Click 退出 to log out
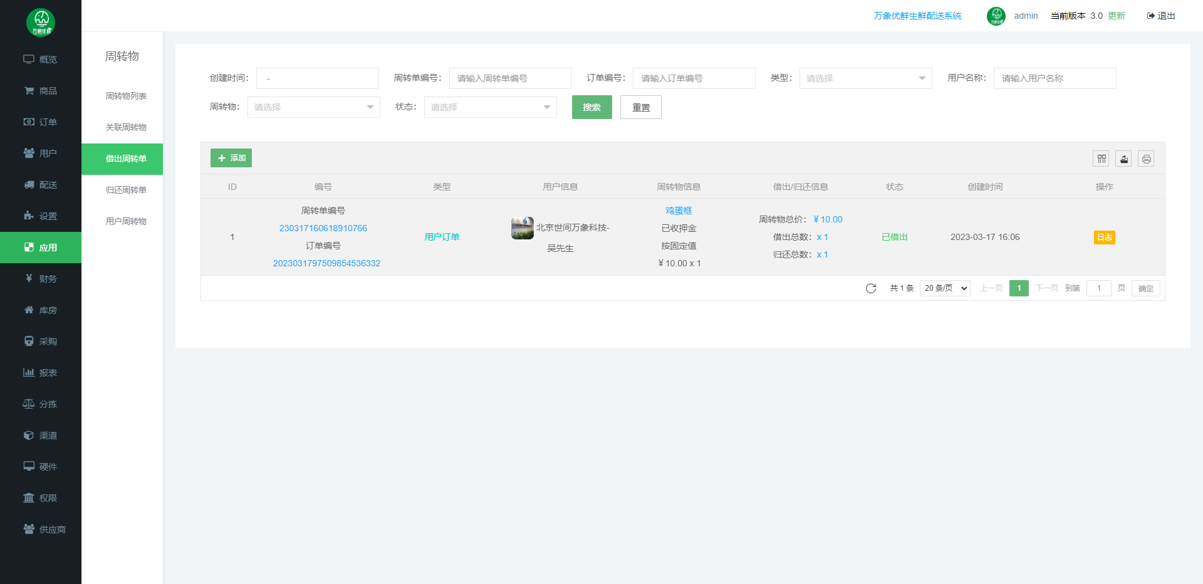The image size is (1203, 584). 1161,16
